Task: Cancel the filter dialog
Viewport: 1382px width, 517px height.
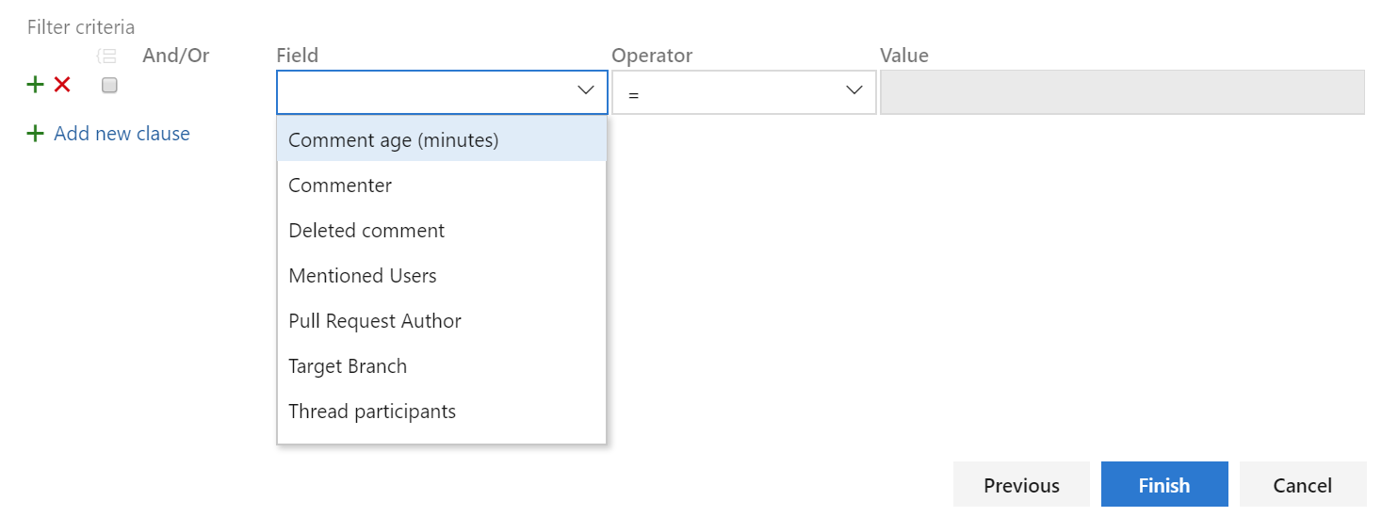Action: click(x=1303, y=485)
